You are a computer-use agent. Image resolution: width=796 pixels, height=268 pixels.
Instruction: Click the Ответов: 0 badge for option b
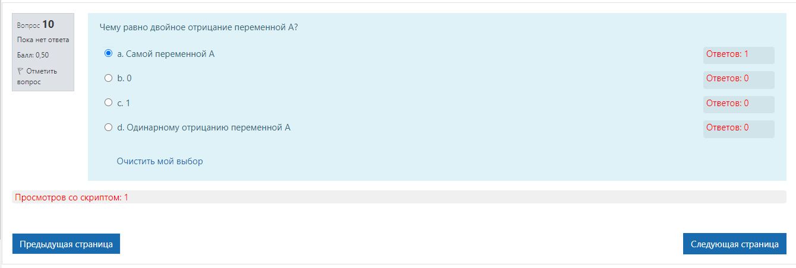[739, 79]
